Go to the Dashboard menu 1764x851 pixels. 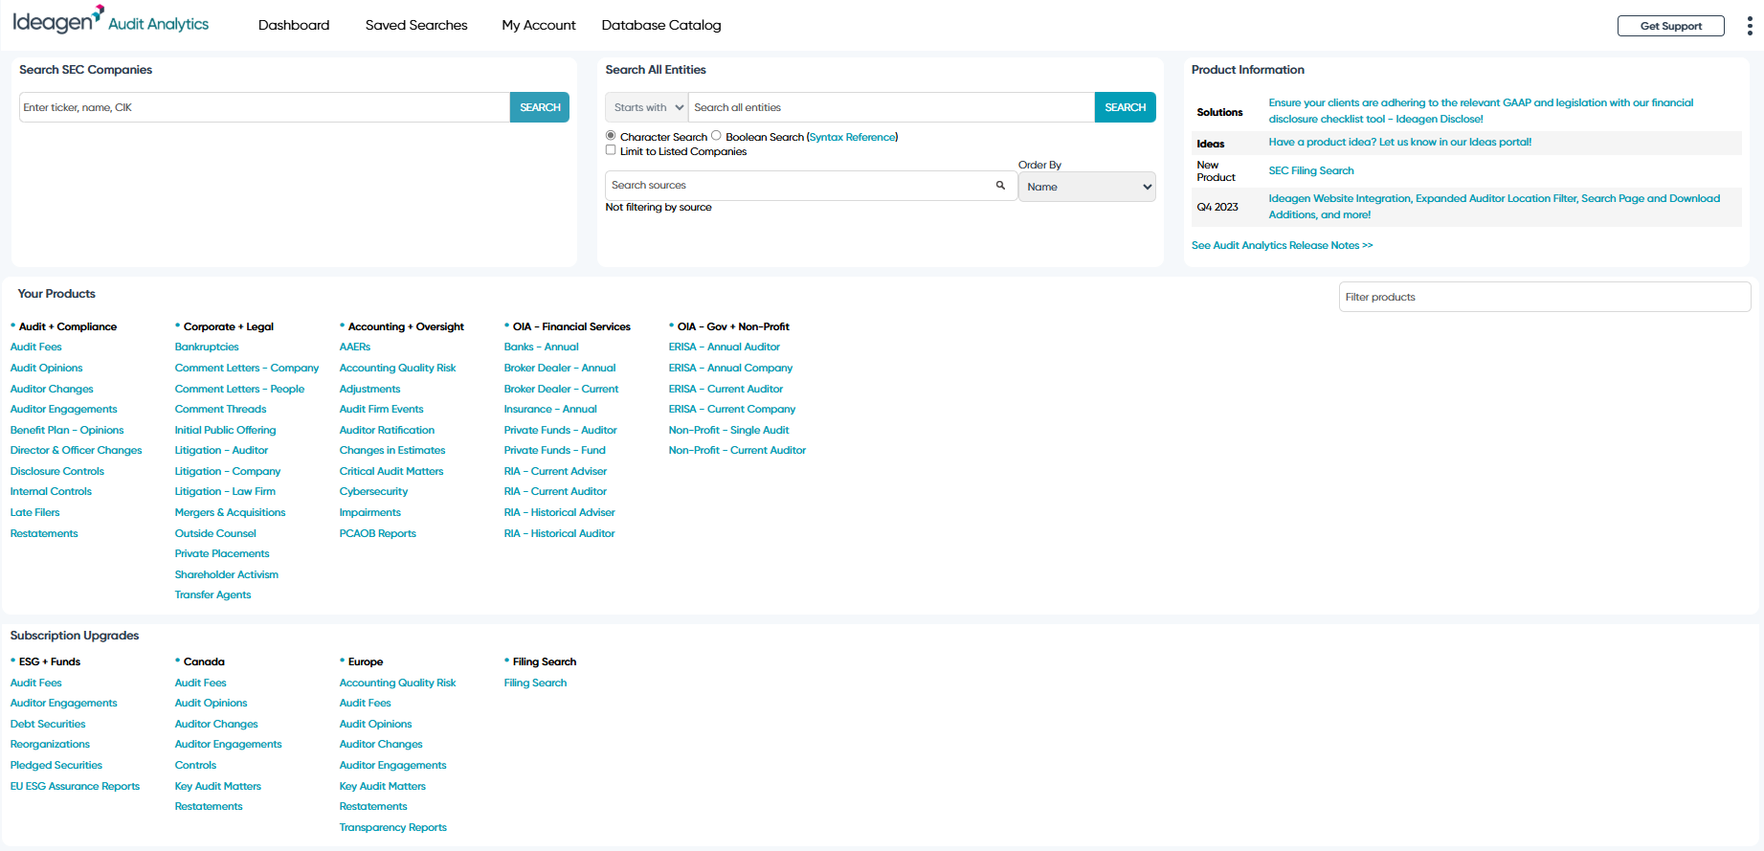[294, 25]
